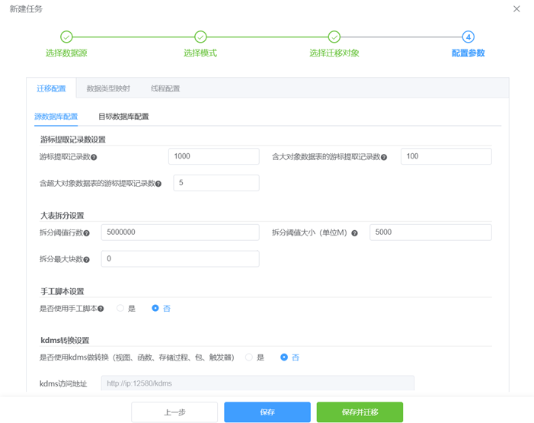This screenshot has height=423, width=534.
Task: Click the blue 保存 button
Action: coord(267,412)
